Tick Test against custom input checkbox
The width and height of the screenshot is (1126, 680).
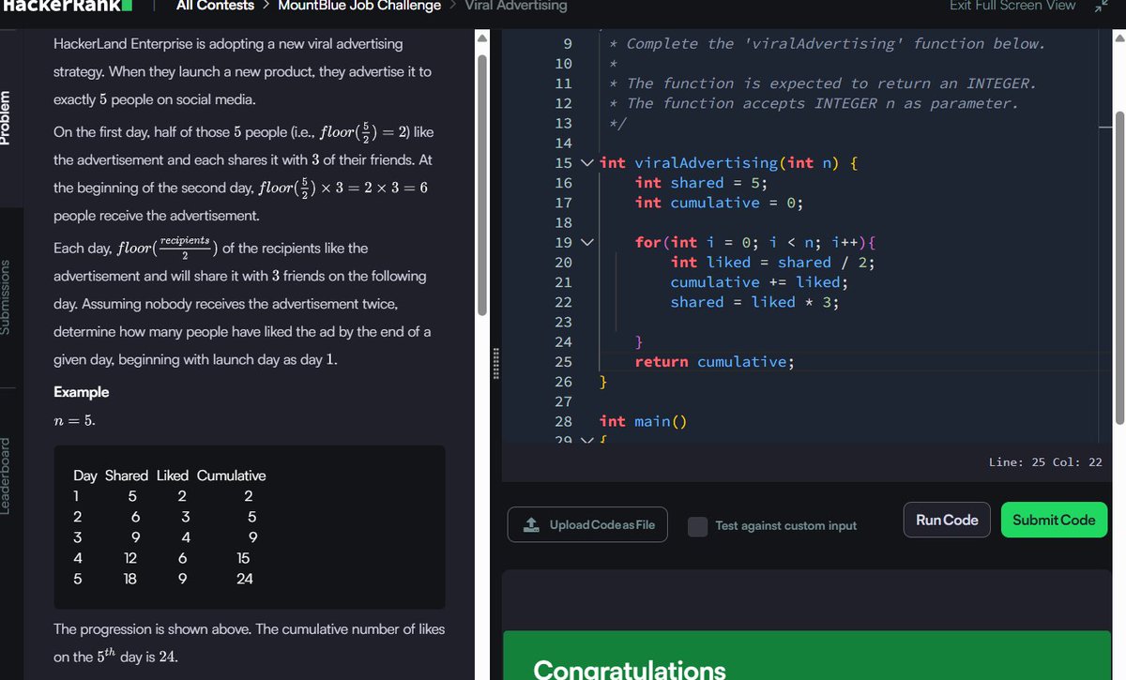point(697,526)
